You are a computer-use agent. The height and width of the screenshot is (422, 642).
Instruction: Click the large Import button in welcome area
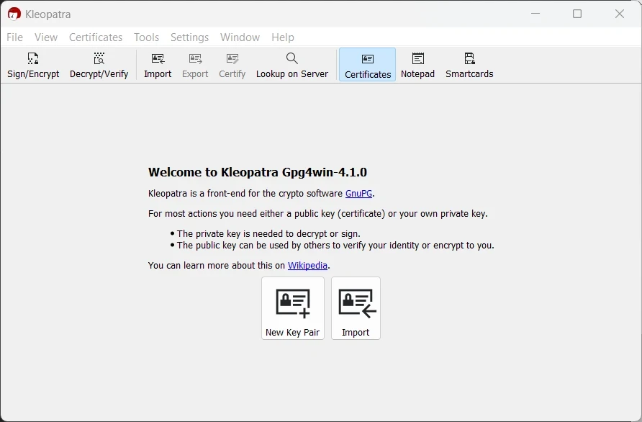356,308
